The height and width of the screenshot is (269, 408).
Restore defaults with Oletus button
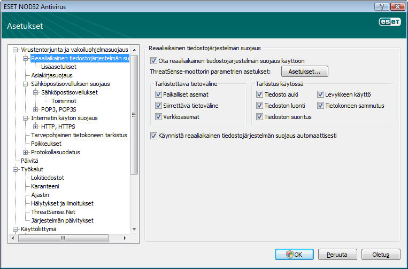(381, 255)
